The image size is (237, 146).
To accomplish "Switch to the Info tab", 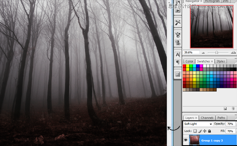I will pos(226,1).
